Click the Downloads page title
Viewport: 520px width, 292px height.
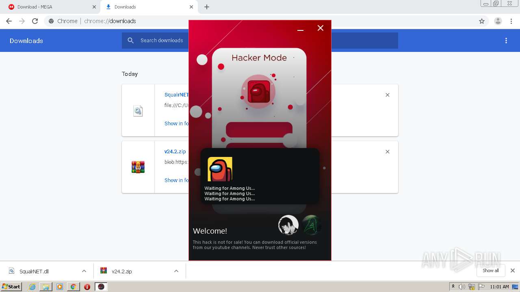point(26,41)
